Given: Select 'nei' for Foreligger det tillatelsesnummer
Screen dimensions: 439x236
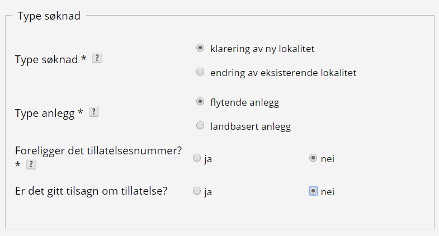Looking at the screenshot, I should 313,158.
